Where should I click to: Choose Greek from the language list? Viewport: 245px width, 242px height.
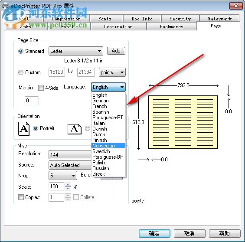coord(108,174)
